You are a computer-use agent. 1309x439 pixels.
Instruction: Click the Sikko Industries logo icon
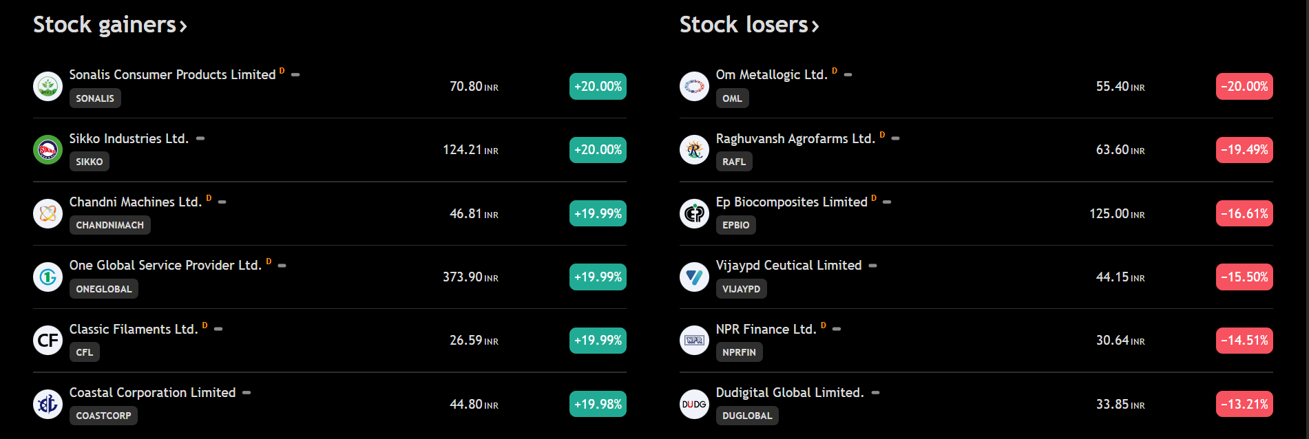pos(48,150)
